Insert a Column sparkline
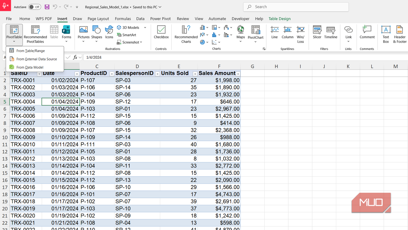 pyautogui.click(x=288, y=32)
